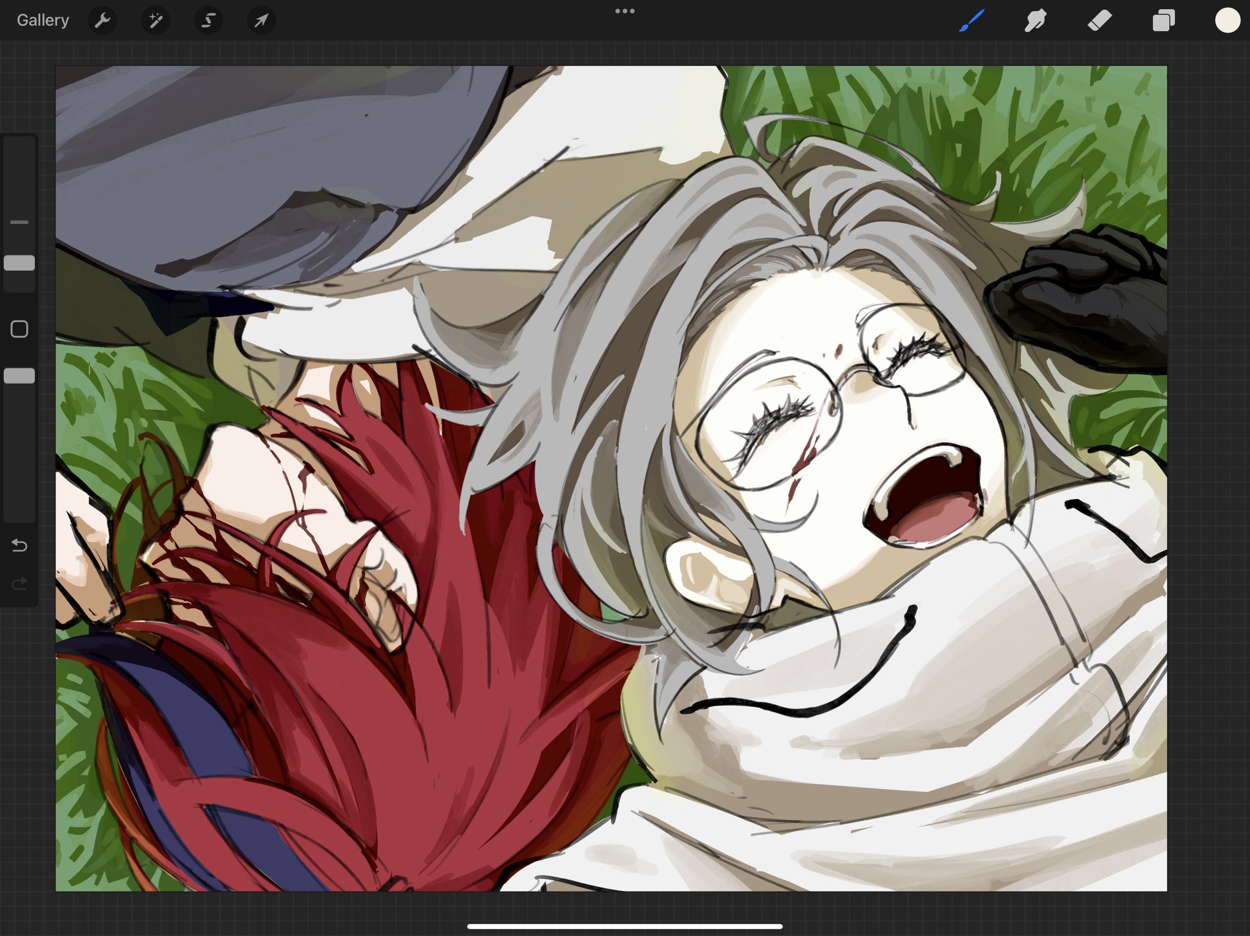The height and width of the screenshot is (936, 1250).
Task: Redo the last undone action
Action: tap(20, 584)
